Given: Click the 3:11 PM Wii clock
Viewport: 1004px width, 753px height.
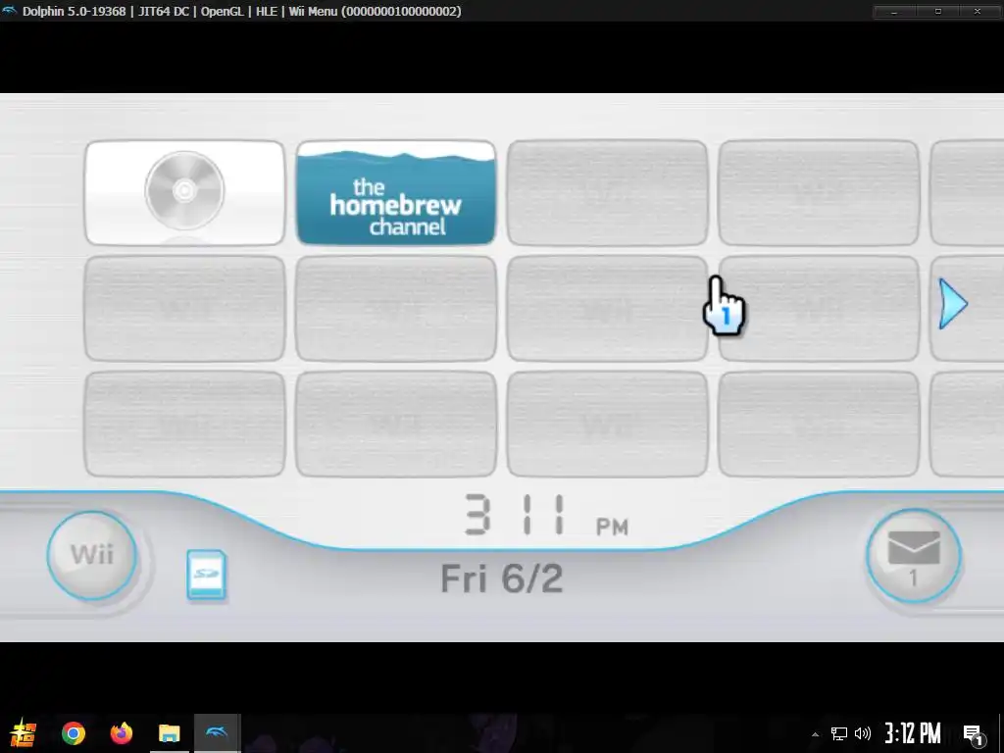Looking at the screenshot, I should (x=547, y=515).
